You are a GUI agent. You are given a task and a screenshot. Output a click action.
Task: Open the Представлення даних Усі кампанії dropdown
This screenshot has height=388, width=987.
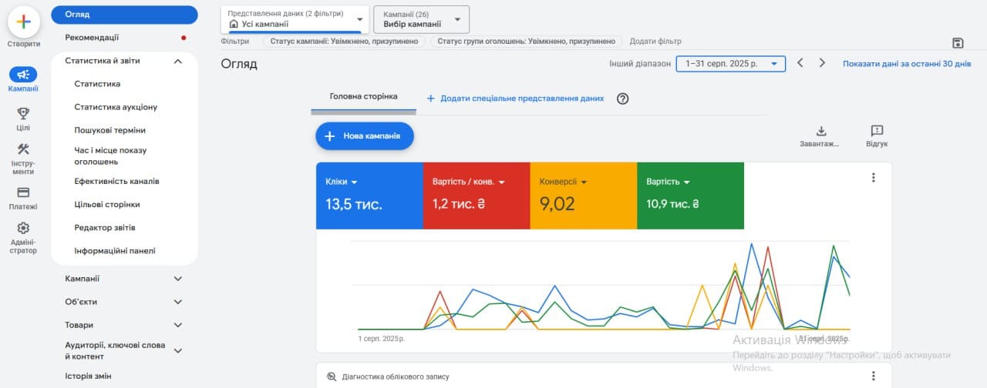click(295, 19)
